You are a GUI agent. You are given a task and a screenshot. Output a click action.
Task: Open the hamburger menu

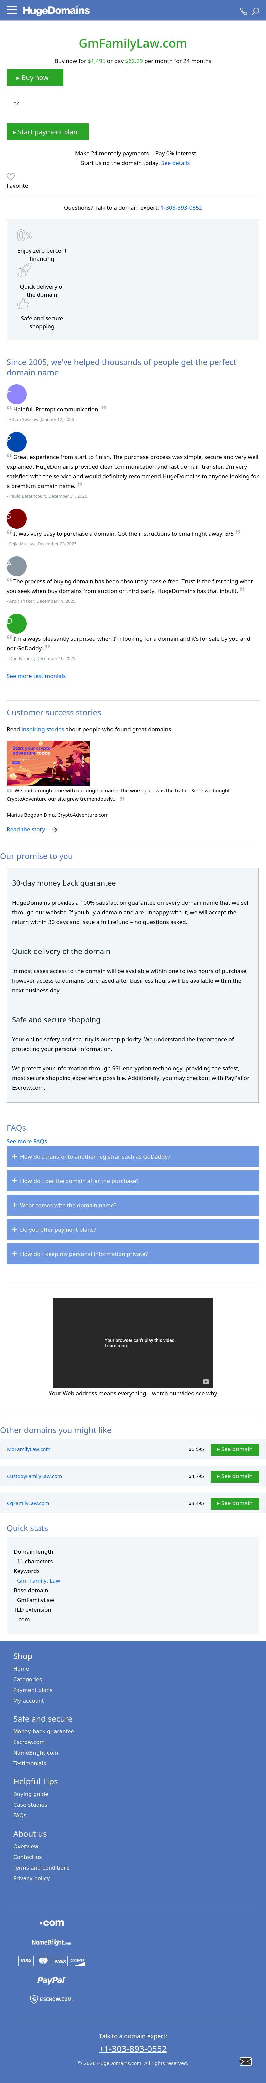(11, 11)
